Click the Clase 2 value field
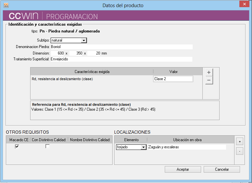This screenshot has height=183, width=252. click(173, 79)
